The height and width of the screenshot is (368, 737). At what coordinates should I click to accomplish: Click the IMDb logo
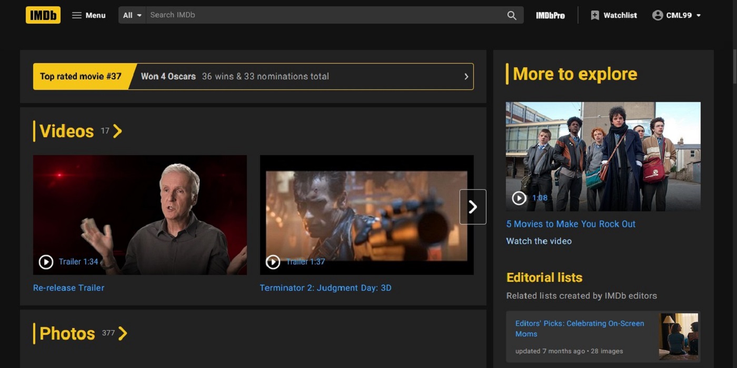click(43, 15)
